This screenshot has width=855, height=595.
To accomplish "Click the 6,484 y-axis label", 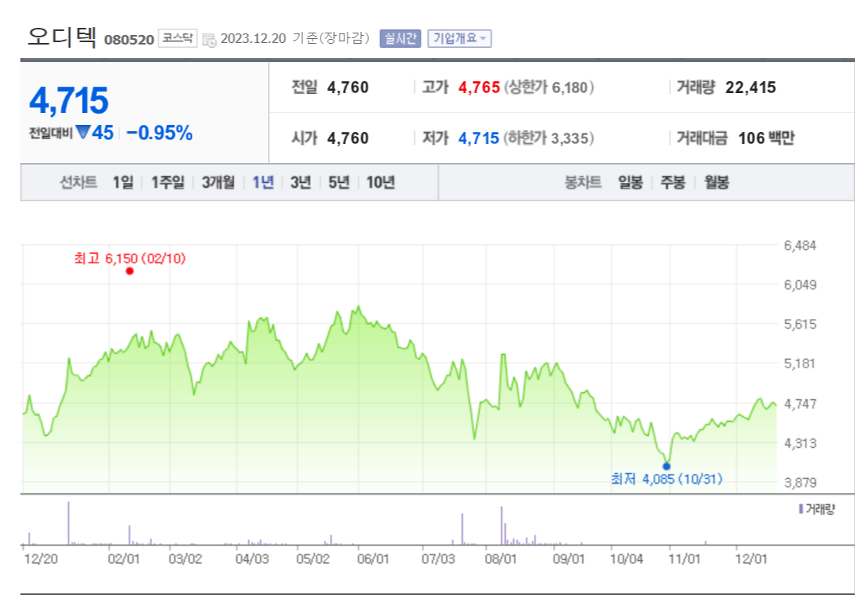I will (800, 246).
